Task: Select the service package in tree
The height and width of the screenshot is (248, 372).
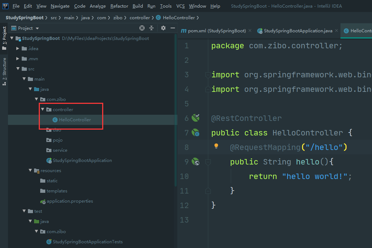Action: [x=60, y=150]
